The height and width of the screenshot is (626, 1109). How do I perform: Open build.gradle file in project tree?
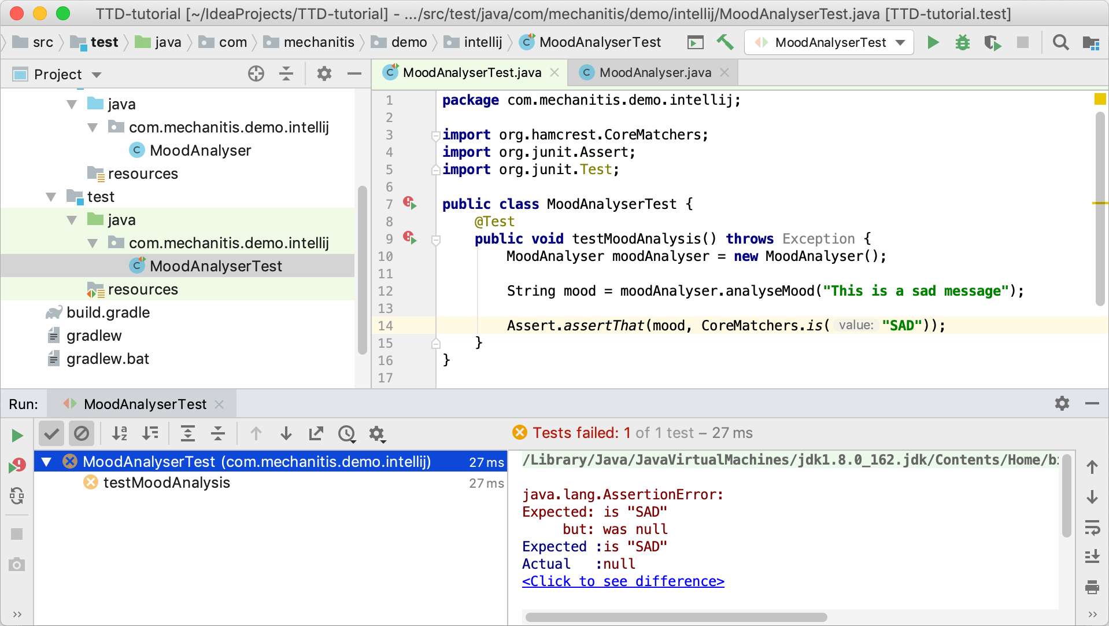[x=108, y=312]
